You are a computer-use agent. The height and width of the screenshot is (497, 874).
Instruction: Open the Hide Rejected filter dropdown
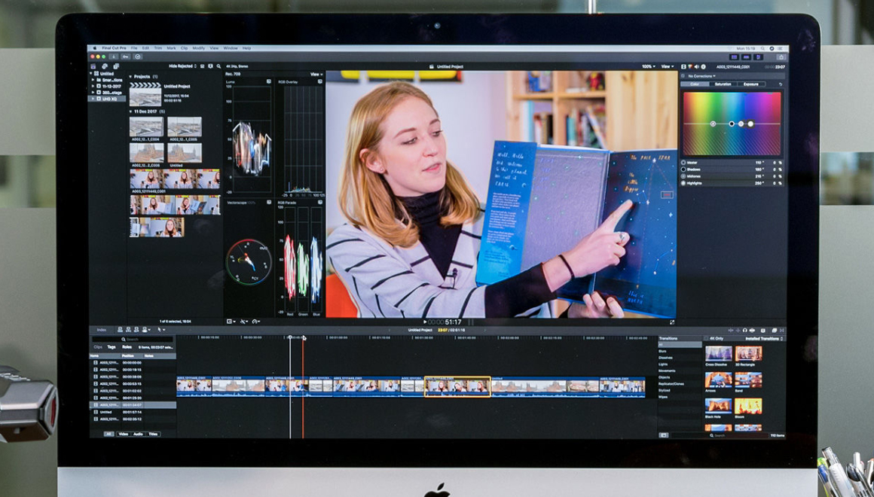[x=183, y=66]
